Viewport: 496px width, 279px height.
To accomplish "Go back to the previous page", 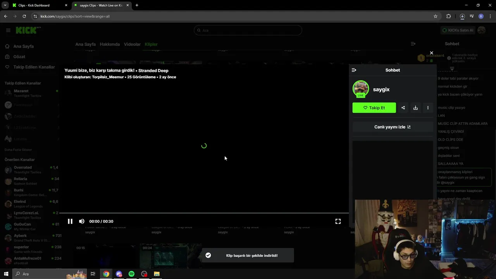I will [5, 16].
